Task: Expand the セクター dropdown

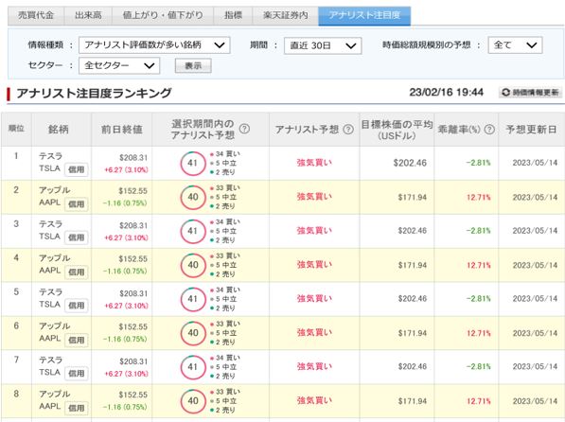Action: coord(119,65)
